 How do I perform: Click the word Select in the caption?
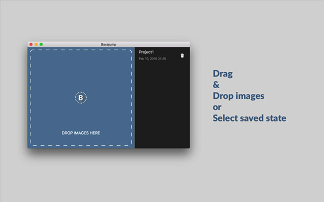coord(225,118)
